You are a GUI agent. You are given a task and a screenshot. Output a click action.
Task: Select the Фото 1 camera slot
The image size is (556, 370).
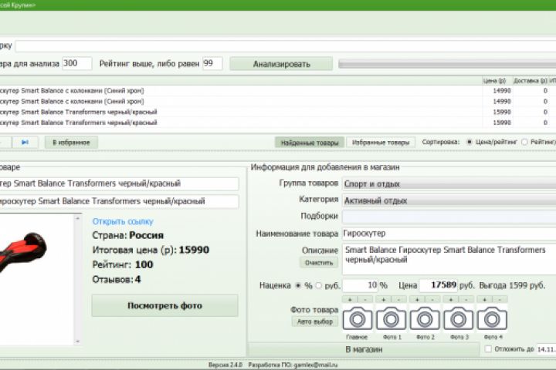391,318
